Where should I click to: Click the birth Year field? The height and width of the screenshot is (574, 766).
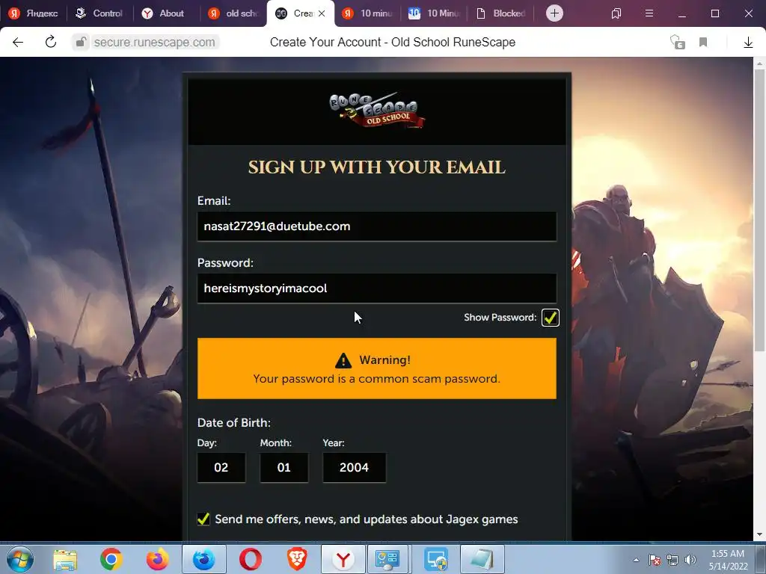354,467
